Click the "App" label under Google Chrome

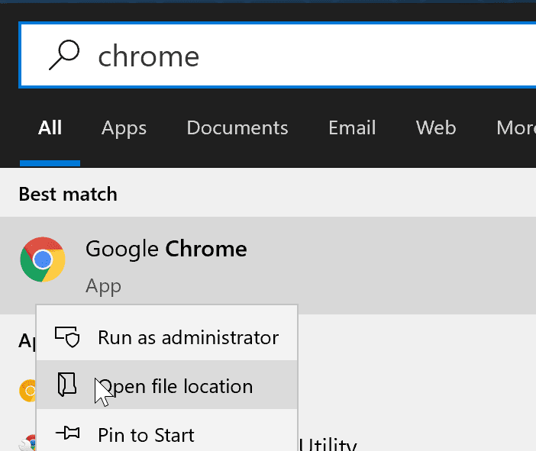(x=103, y=286)
